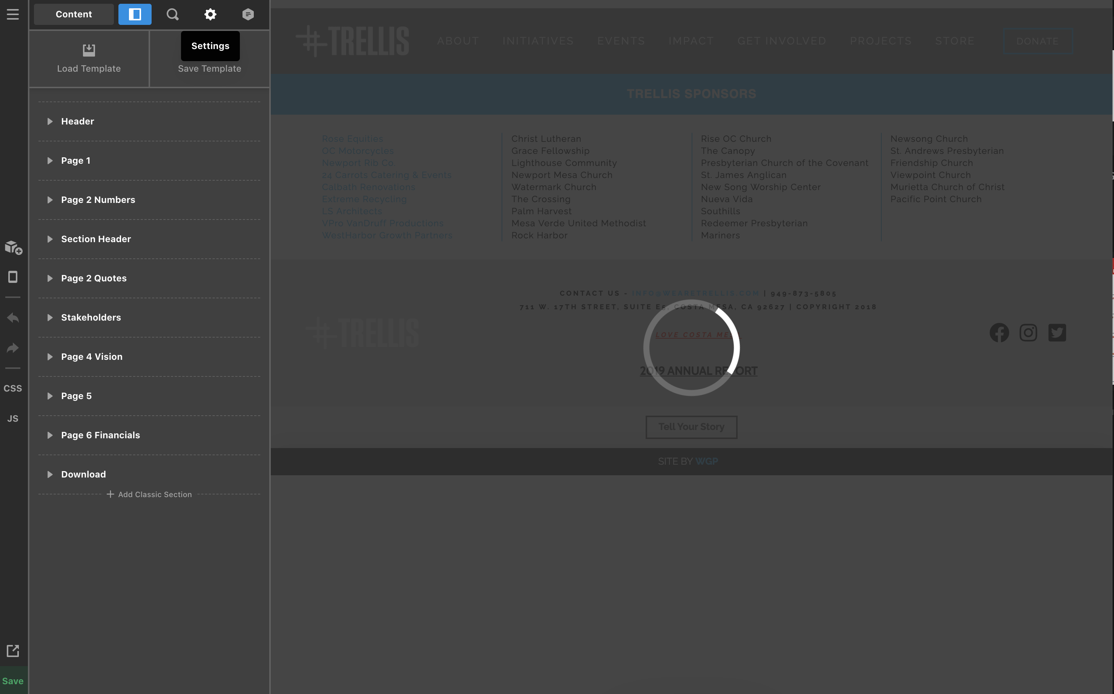
Task: Open the INITIATIVES menu item
Action: [538, 41]
